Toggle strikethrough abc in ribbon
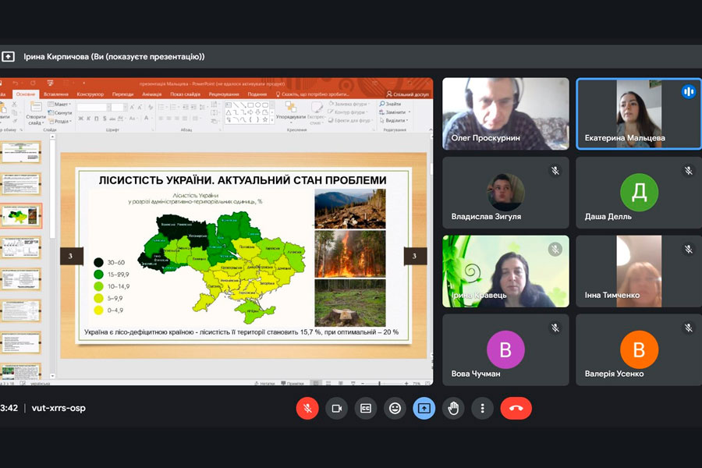This screenshot has width=702, height=468. click(x=112, y=119)
